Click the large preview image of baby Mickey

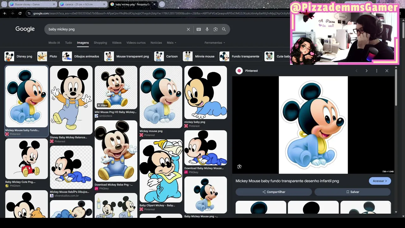pyautogui.click(x=313, y=125)
